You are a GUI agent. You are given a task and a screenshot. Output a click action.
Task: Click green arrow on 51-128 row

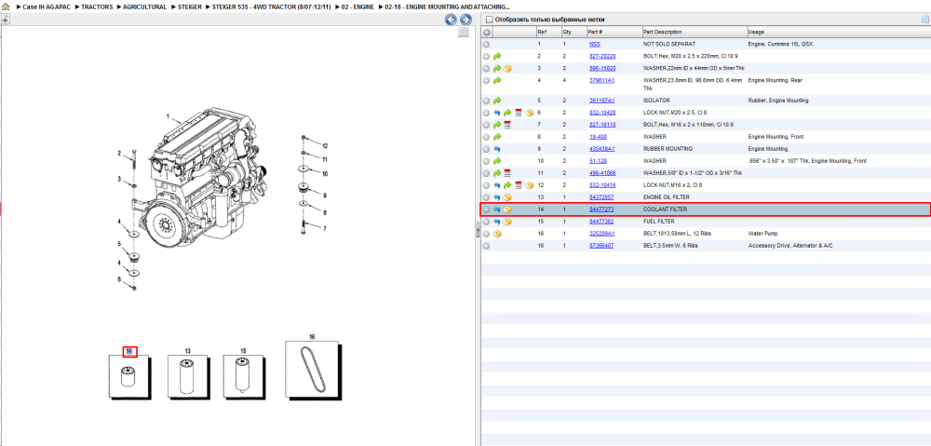(x=497, y=161)
